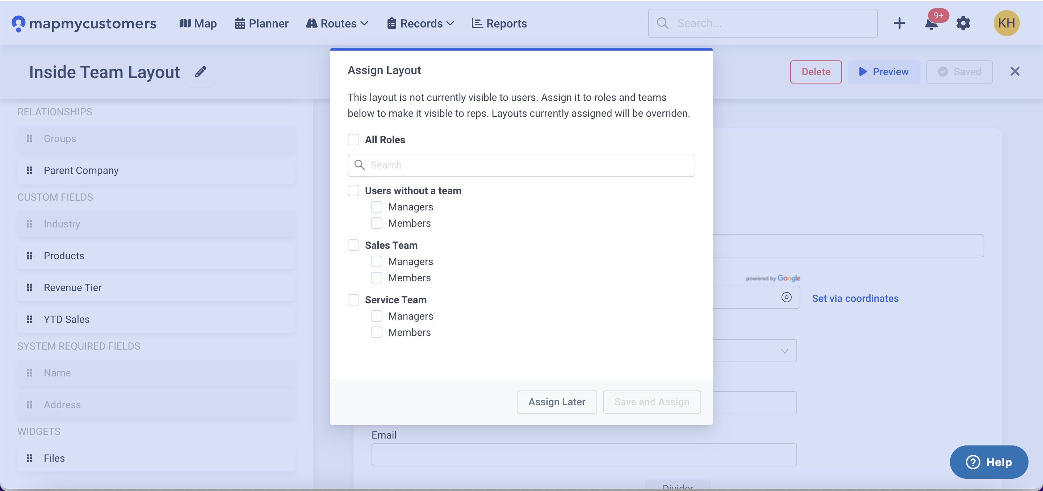The image size is (1043, 491).
Task: Check Members under Users without a team
Action: (x=377, y=223)
